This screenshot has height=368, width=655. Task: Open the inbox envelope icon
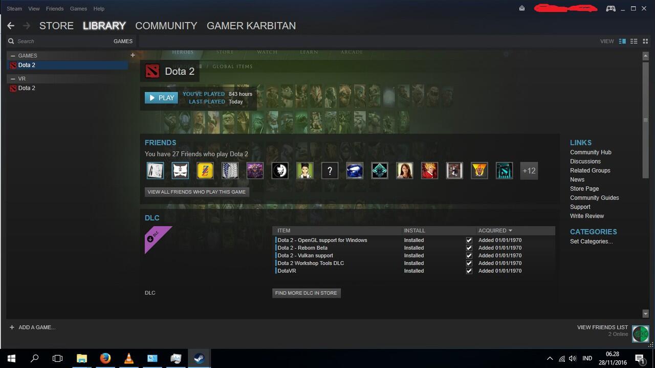tap(522, 8)
